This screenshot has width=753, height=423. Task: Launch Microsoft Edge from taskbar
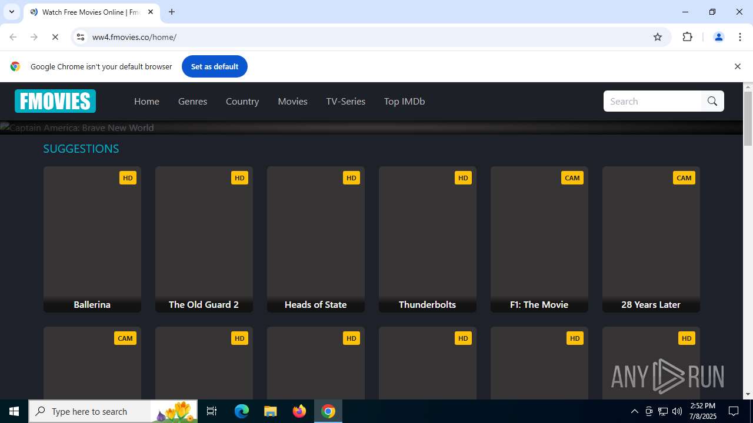click(242, 411)
